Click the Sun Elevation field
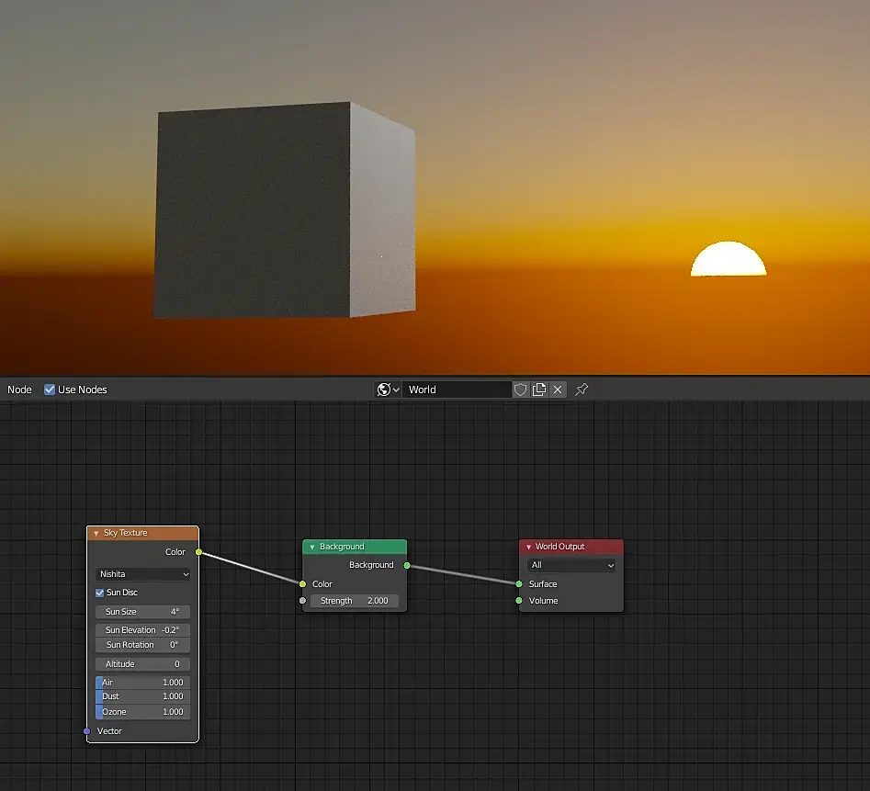The height and width of the screenshot is (791, 870). [x=143, y=630]
